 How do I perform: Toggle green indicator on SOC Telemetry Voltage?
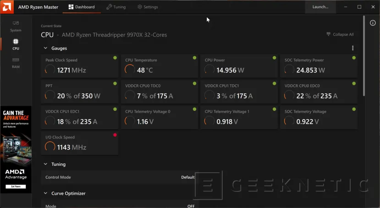pyautogui.click(x=354, y=109)
